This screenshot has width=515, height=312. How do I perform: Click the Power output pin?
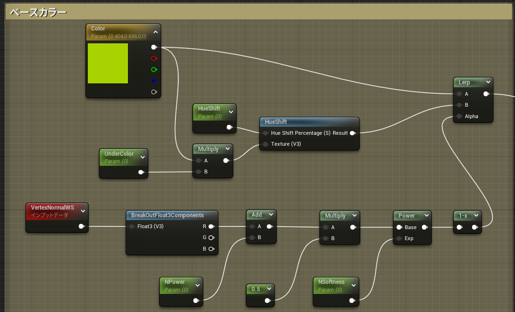click(x=425, y=227)
